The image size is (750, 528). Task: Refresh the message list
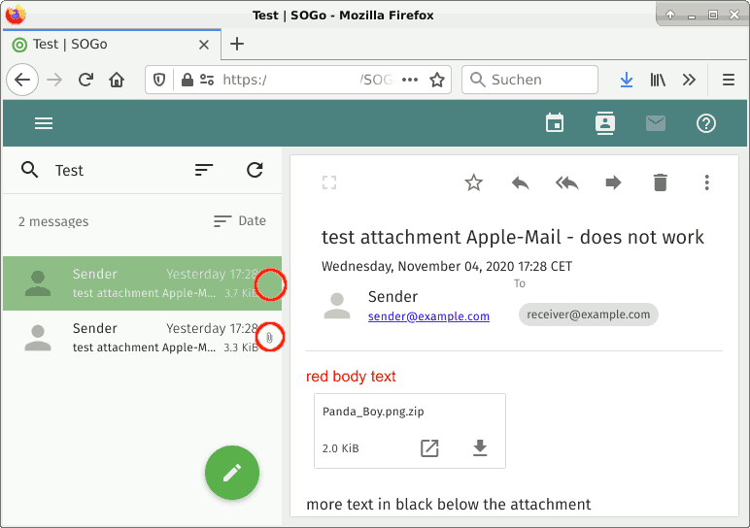coord(255,170)
